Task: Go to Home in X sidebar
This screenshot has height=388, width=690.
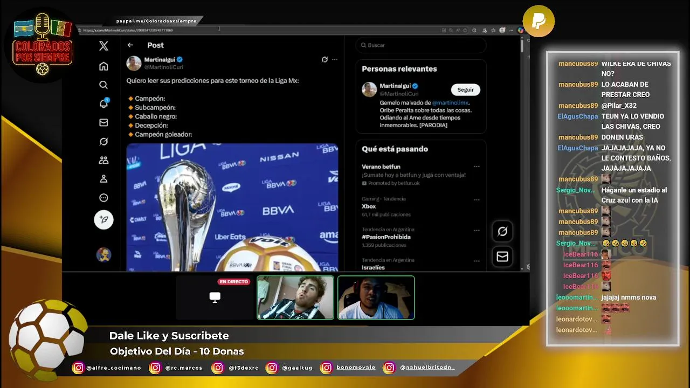Action: coord(103,66)
